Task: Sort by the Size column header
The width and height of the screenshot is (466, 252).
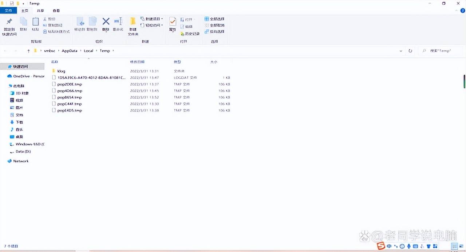Action: [x=214, y=62]
